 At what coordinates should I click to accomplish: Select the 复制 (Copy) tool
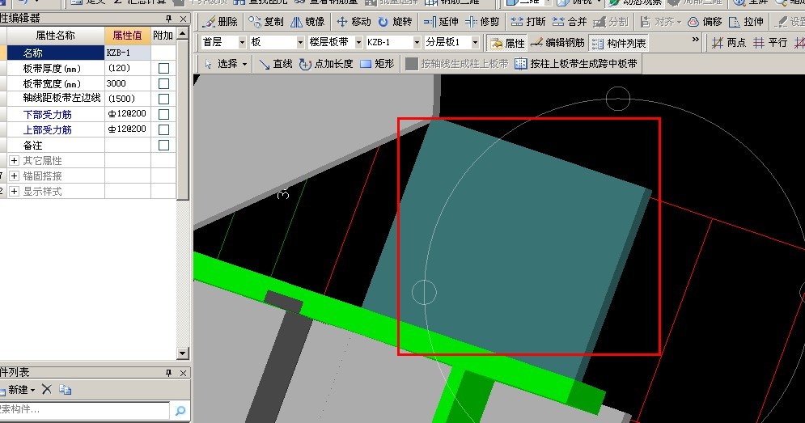(x=265, y=22)
